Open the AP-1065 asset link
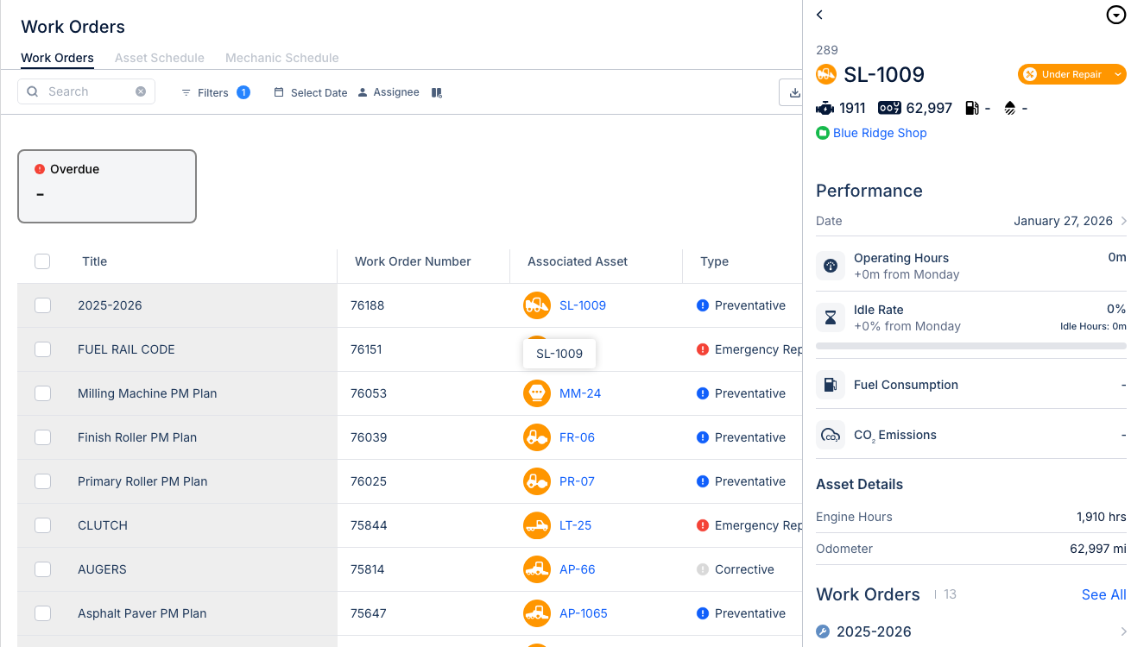This screenshot has width=1131, height=647. pyautogui.click(x=584, y=613)
